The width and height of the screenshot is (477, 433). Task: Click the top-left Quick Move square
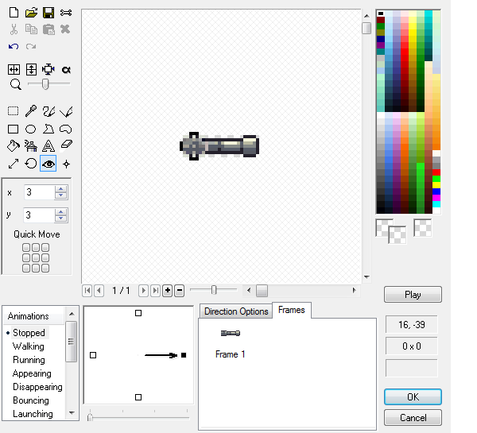click(26, 248)
